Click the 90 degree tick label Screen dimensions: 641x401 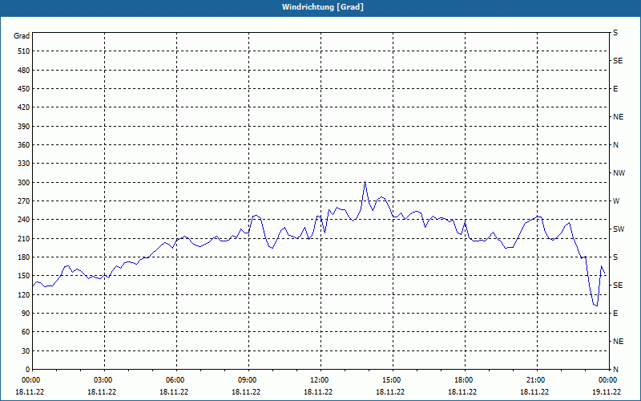coord(26,314)
